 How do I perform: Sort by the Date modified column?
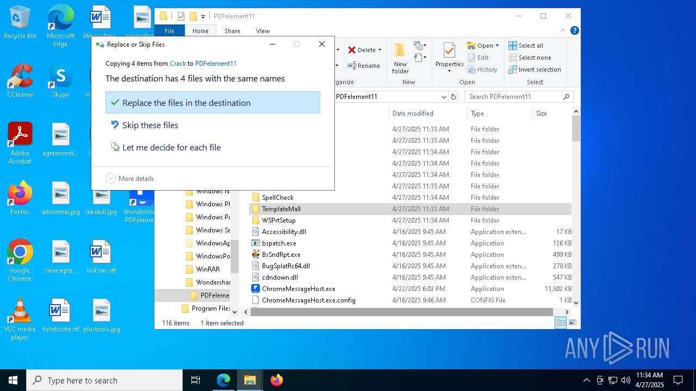[x=427, y=113]
